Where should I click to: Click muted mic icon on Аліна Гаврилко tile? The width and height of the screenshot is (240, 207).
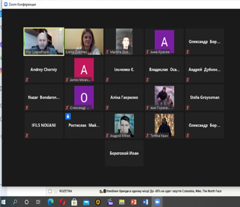pyautogui.click(x=107, y=108)
